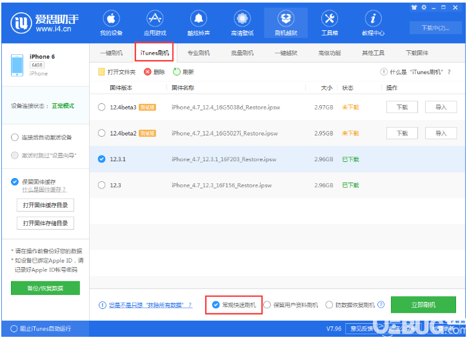Select 常规快速刷机 flash mode
The width and height of the screenshot is (469, 340).
pyautogui.click(x=215, y=305)
